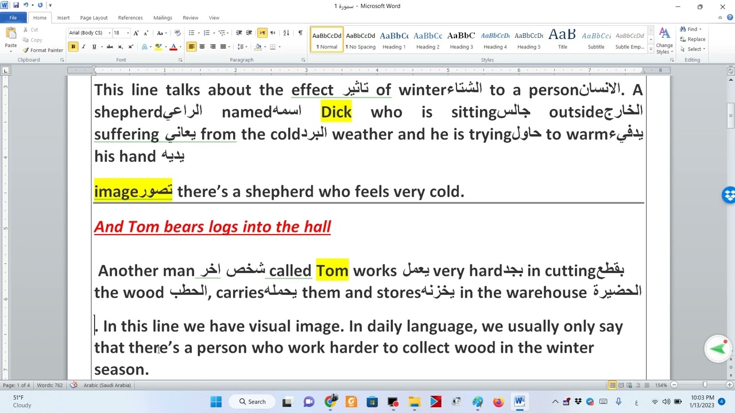735x413 pixels.
Task: Toggle Underline formatting
Action: (x=94, y=47)
